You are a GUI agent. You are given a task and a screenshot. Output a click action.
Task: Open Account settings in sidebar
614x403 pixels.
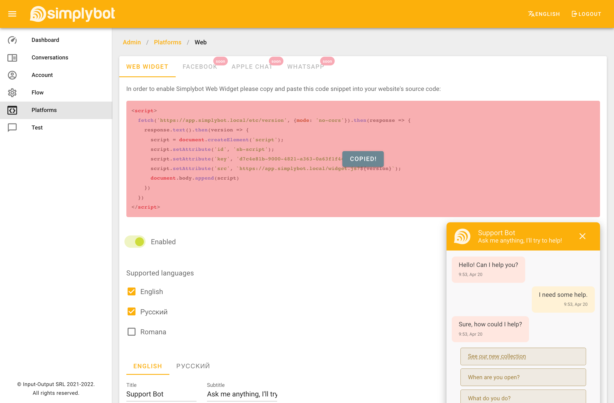coord(56,75)
